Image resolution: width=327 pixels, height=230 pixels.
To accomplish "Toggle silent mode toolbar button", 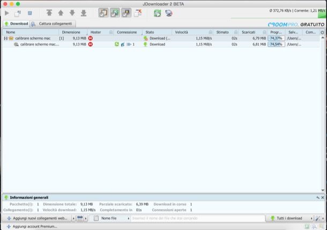I will pyautogui.click(x=127, y=13).
